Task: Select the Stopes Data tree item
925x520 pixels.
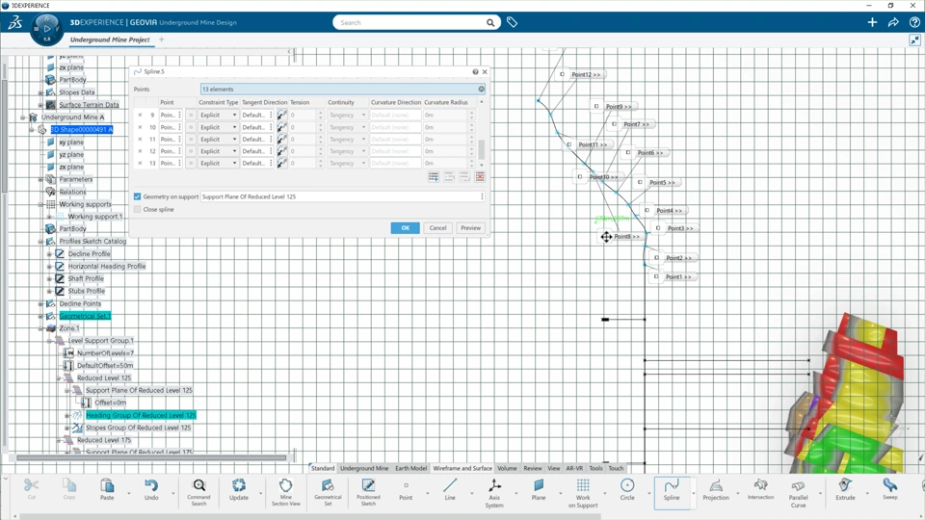Action: [77, 92]
